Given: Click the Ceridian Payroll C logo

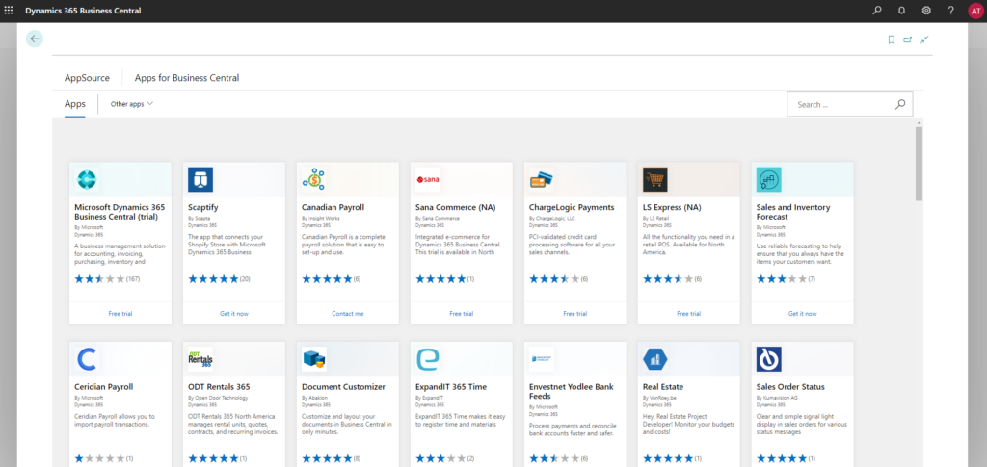Looking at the screenshot, I should [x=87, y=359].
